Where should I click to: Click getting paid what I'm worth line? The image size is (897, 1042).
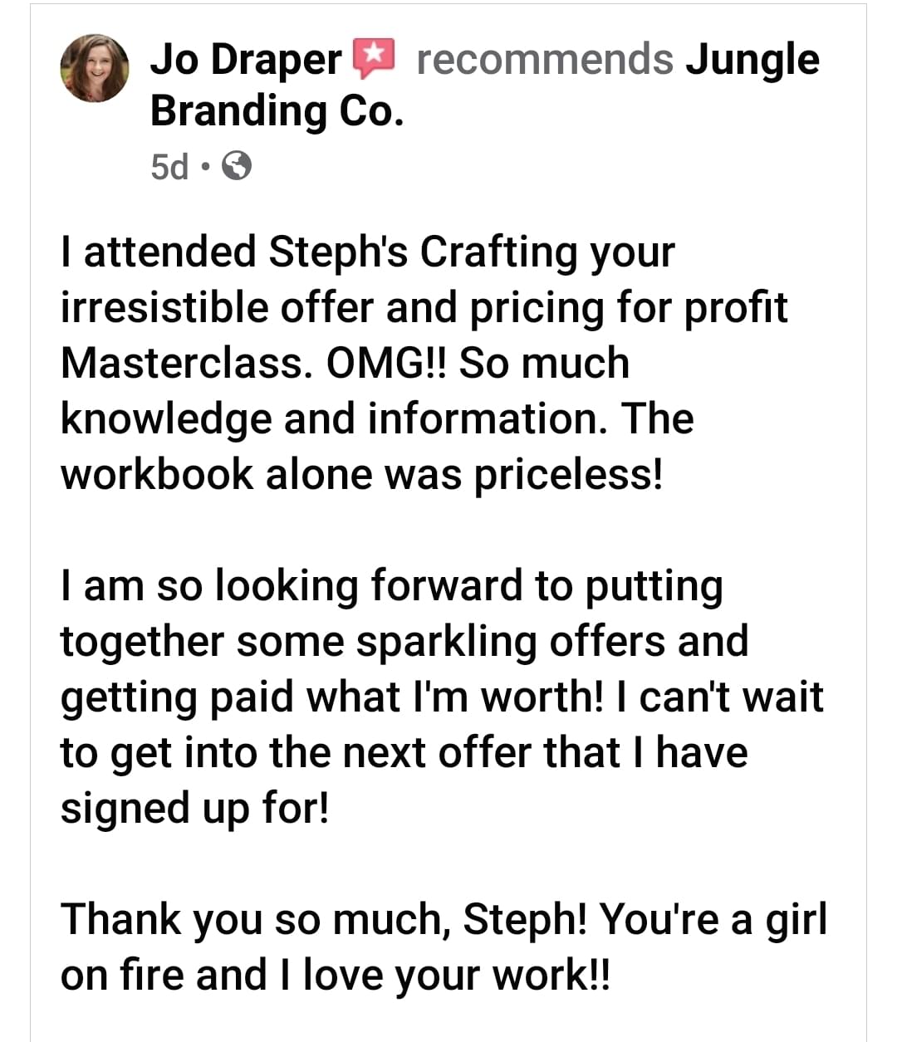click(x=442, y=697)
